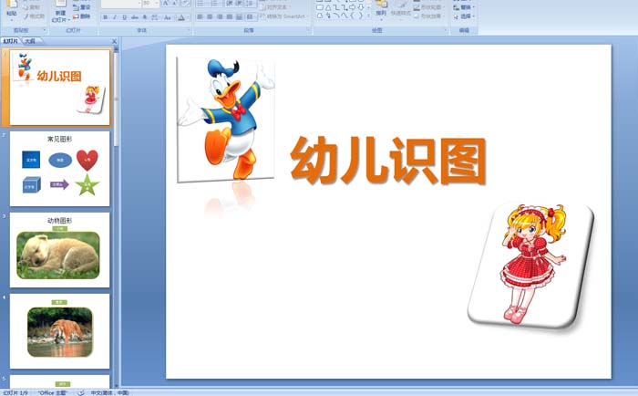The height and width of the screenshot is (396, 638).
Task: Open Paragraph group dialog launcher
Action: pos(308,30)
